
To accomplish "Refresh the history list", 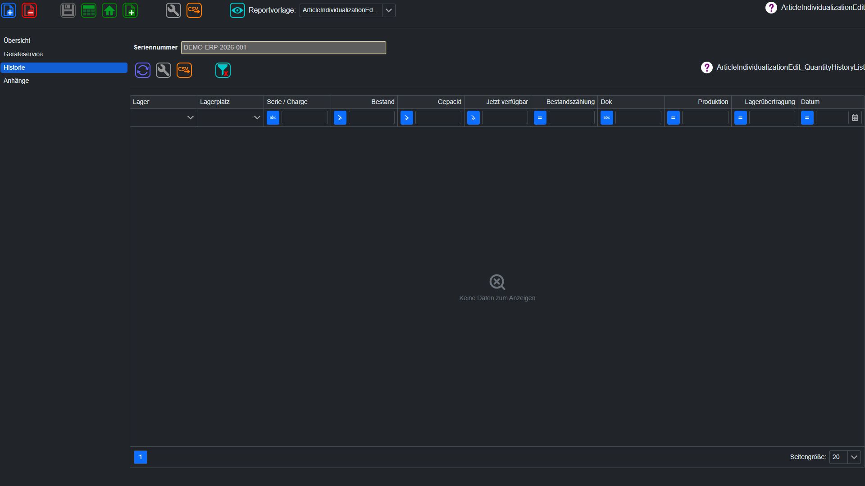I will 143,70.
